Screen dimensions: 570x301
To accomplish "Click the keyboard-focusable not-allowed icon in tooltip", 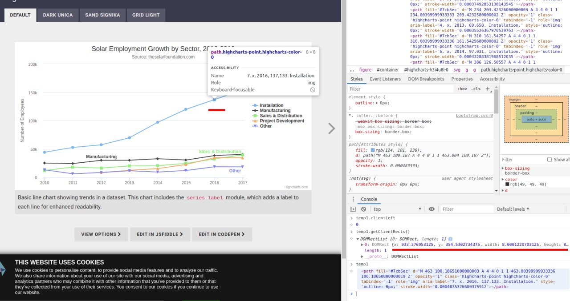I will point(313,90).
